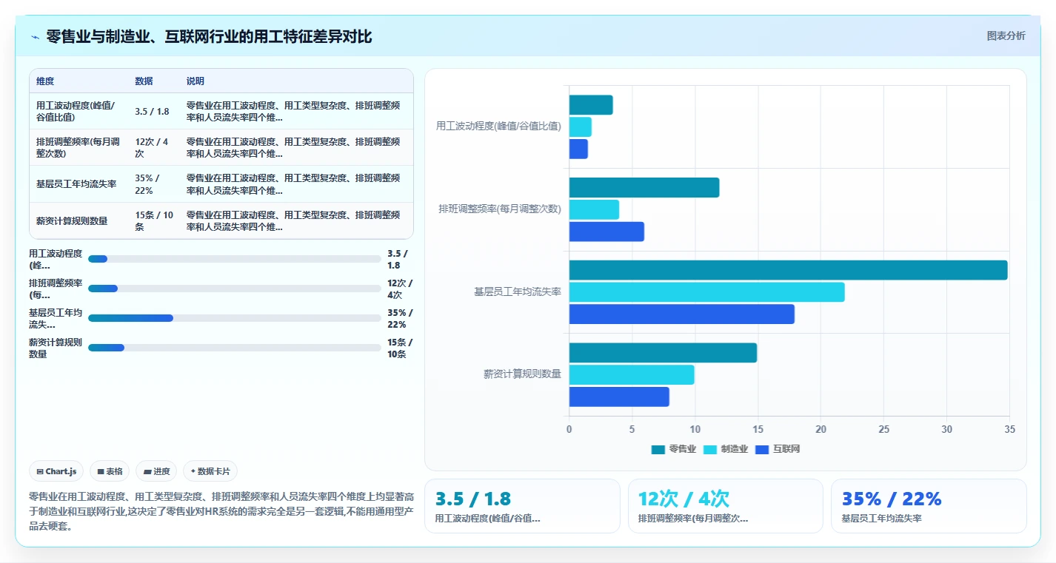Click chart axis label 排班调整频率(每月调整次数)
Viewport: 1056px width, 563px height.
coord(500,209)
